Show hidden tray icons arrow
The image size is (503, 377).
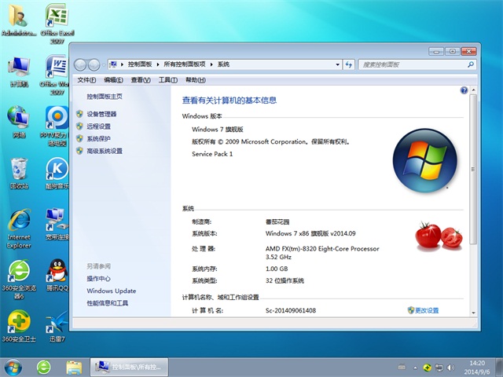pos(416,368)
